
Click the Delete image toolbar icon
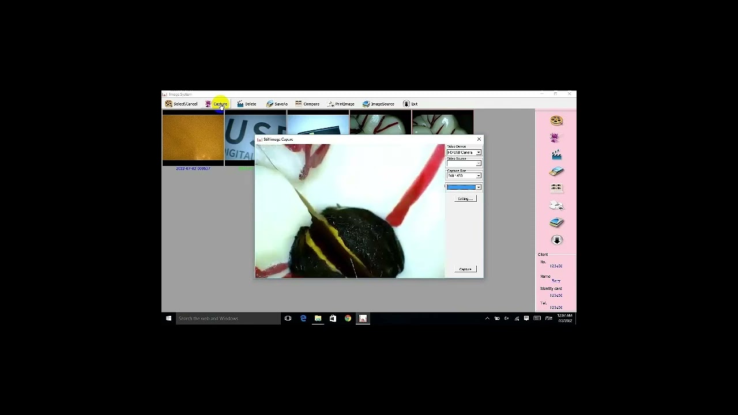[247, 104]
